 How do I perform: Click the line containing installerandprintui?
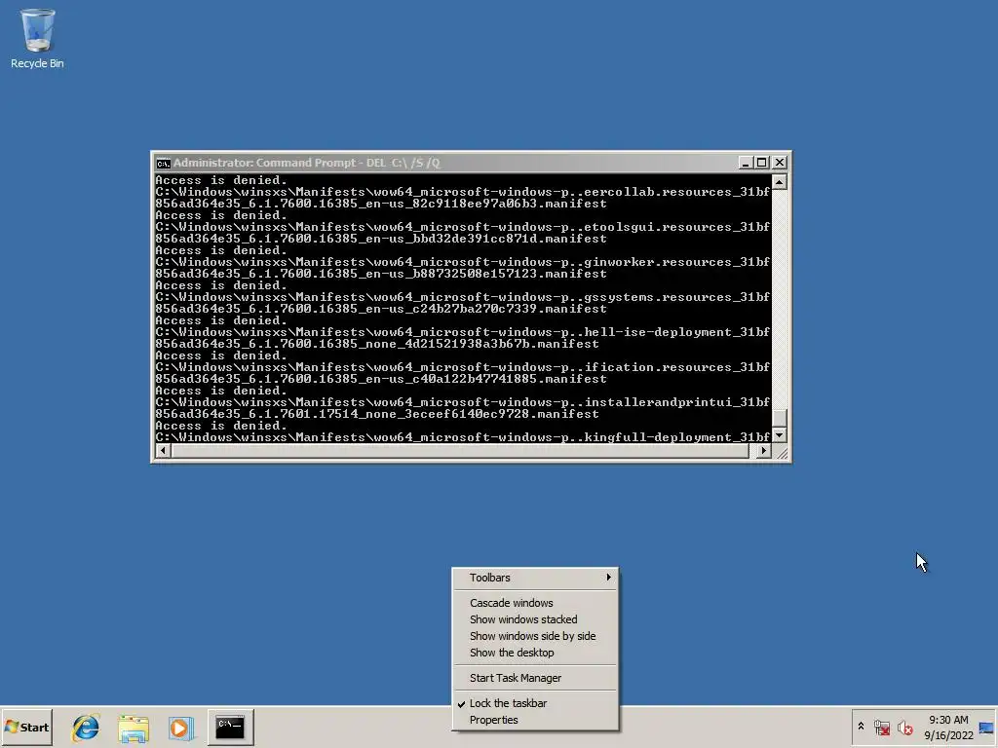[x=462, y=402]
